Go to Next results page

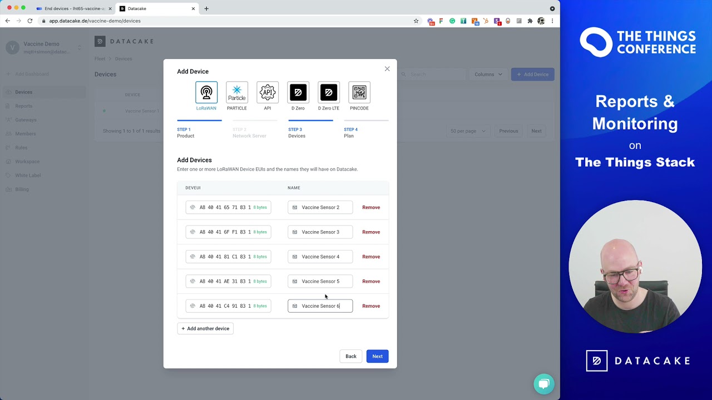click(x=536, y=131)
